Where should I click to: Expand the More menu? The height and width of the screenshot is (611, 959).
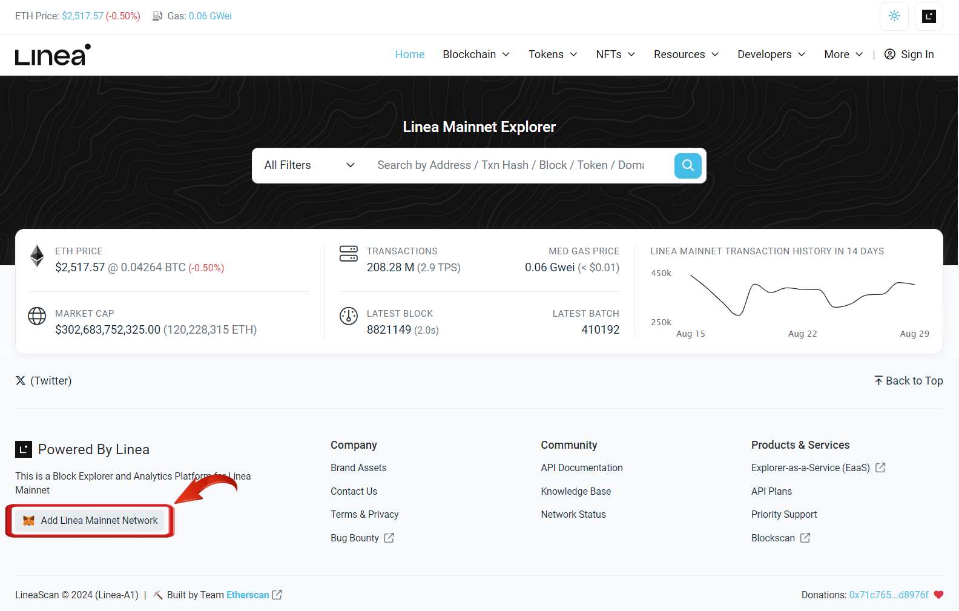pos(843,54)
